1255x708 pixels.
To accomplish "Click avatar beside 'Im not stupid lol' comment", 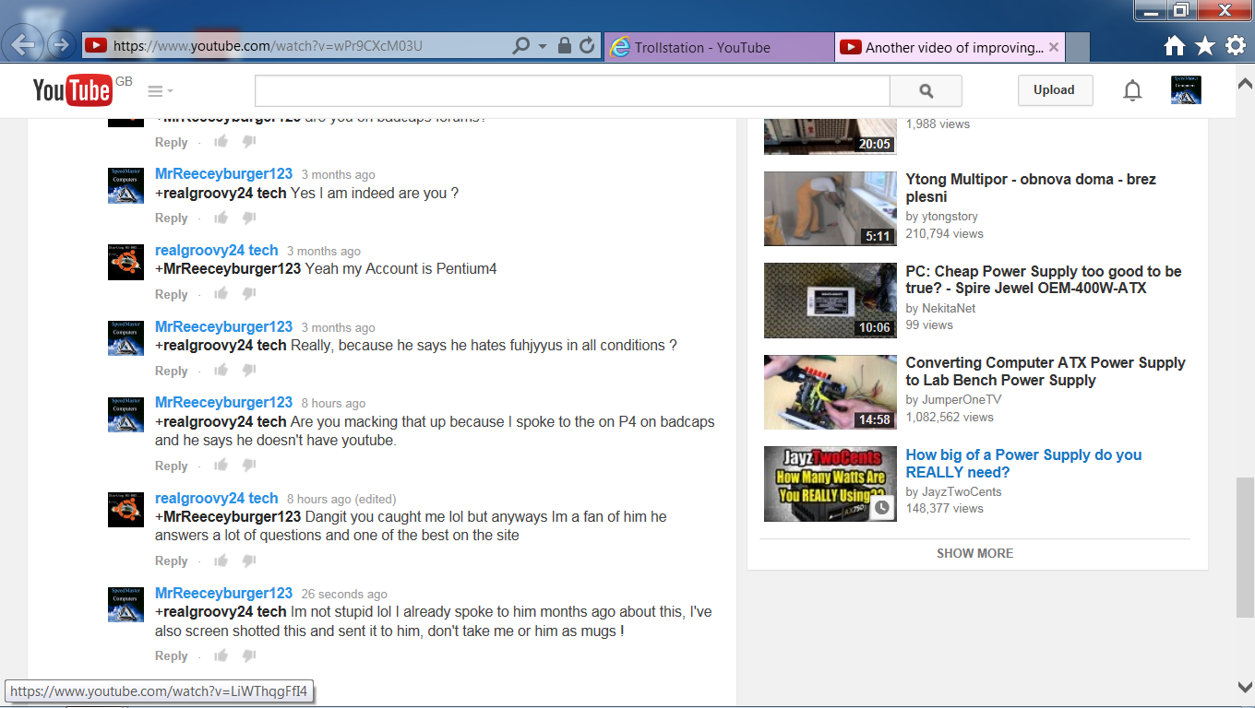I will click(x=125, y=604).
